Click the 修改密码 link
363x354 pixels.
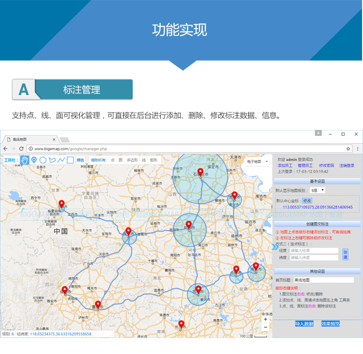pyautogui.click(x=326, y=165)
